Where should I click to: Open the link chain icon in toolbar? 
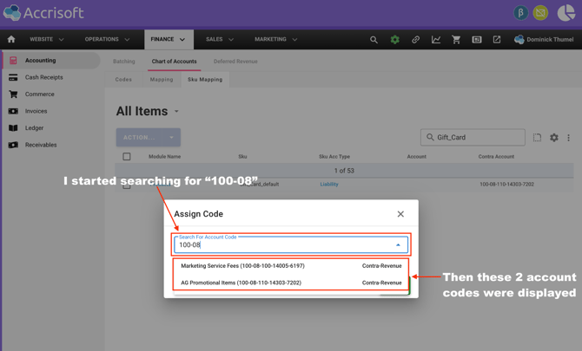tap(415, 40)
